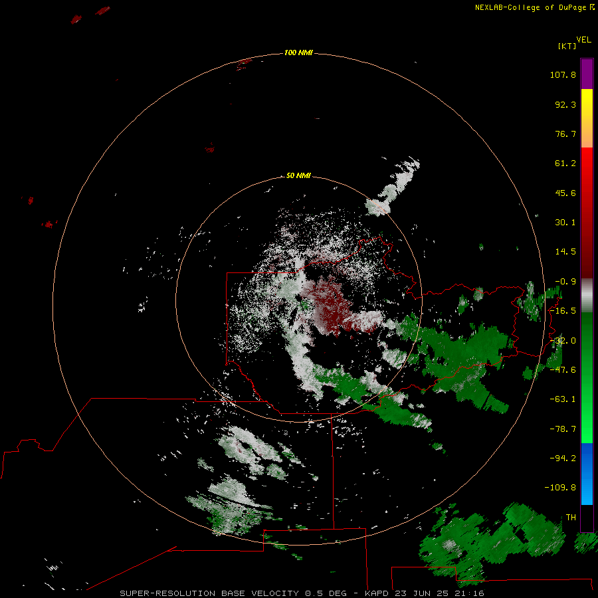This screenshot has height=598, width=598.
Task: Click the -94.2 legend value
Action: [x=563, y=458]
